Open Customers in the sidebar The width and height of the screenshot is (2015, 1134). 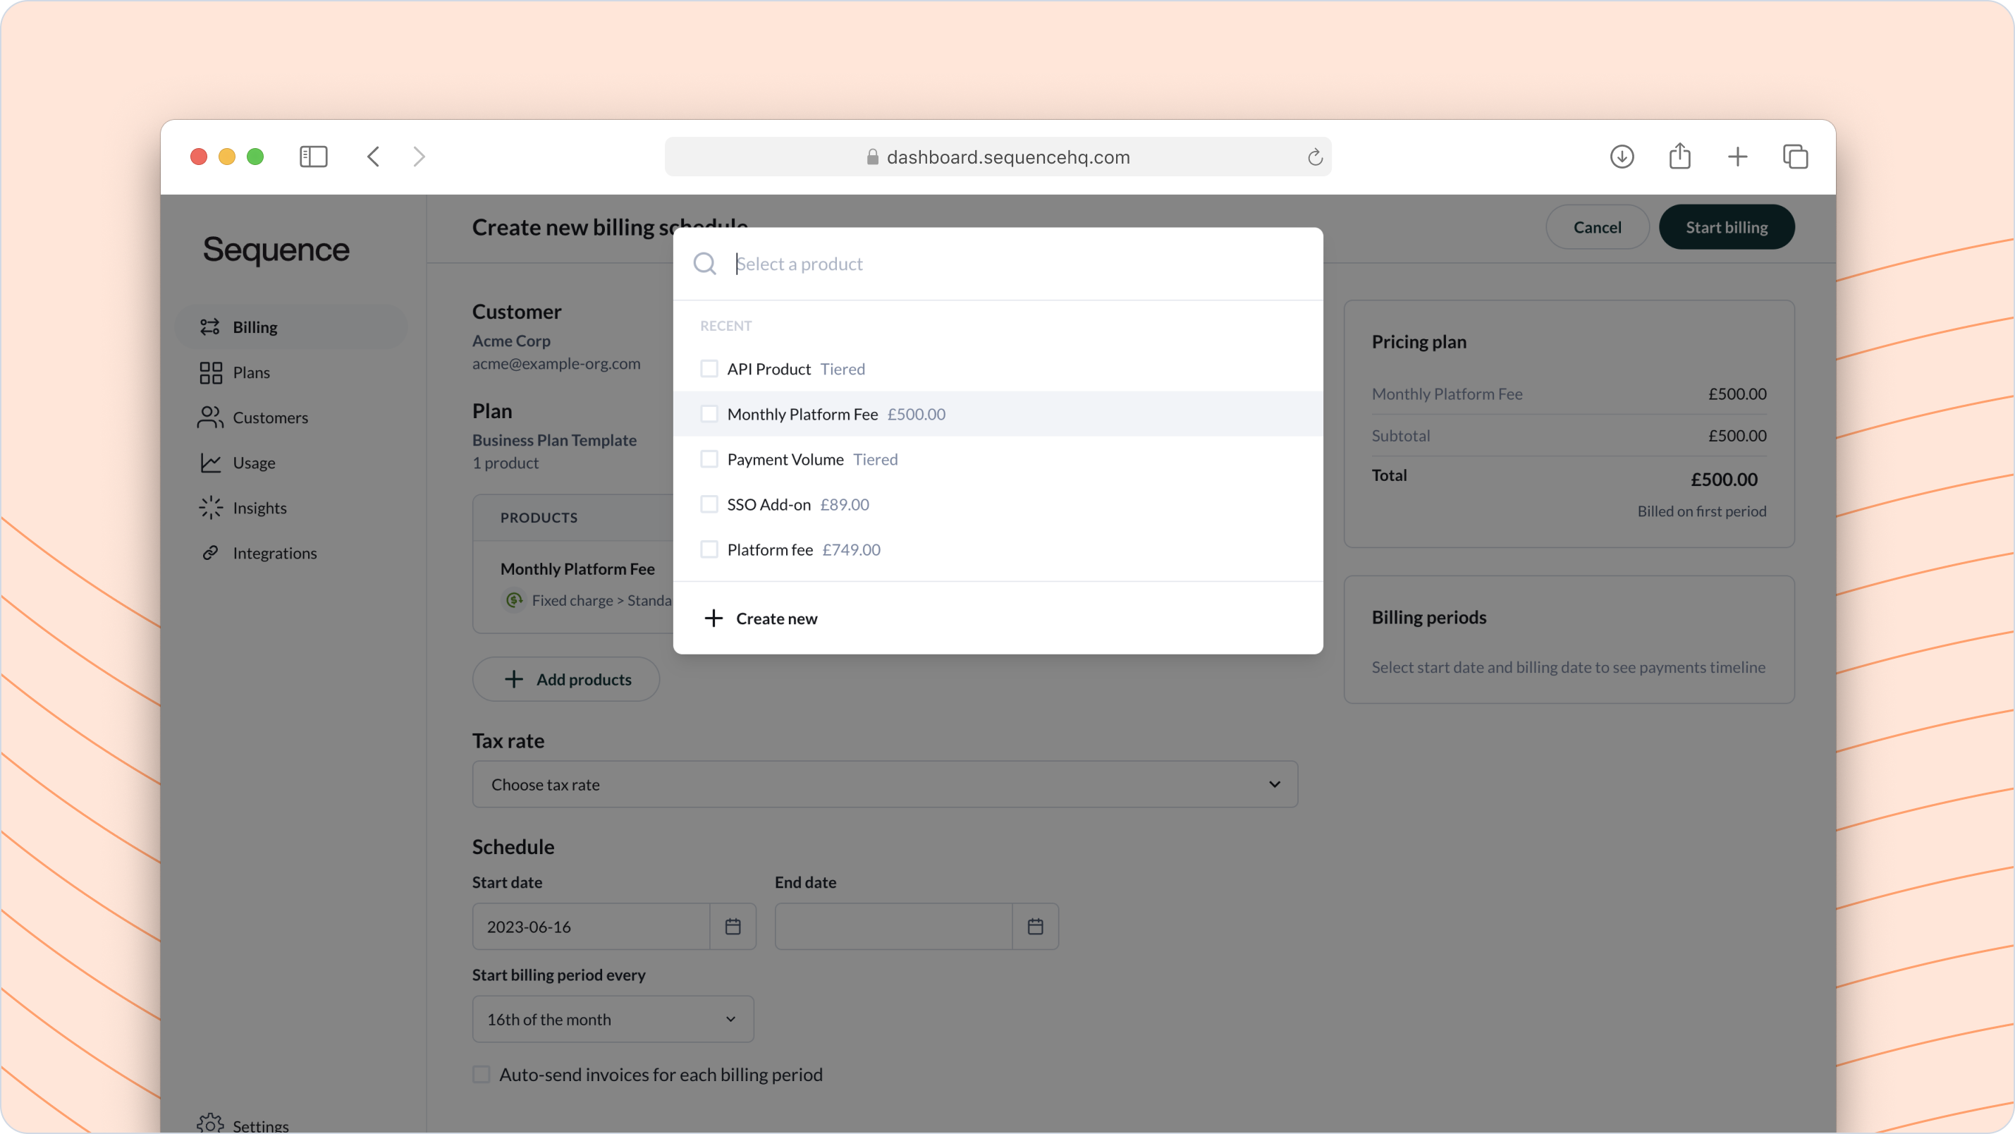click(x=270, y=417)
